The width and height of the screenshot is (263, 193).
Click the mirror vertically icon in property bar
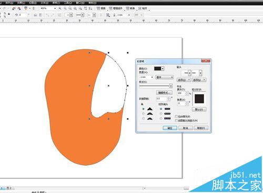click(41, 15)
